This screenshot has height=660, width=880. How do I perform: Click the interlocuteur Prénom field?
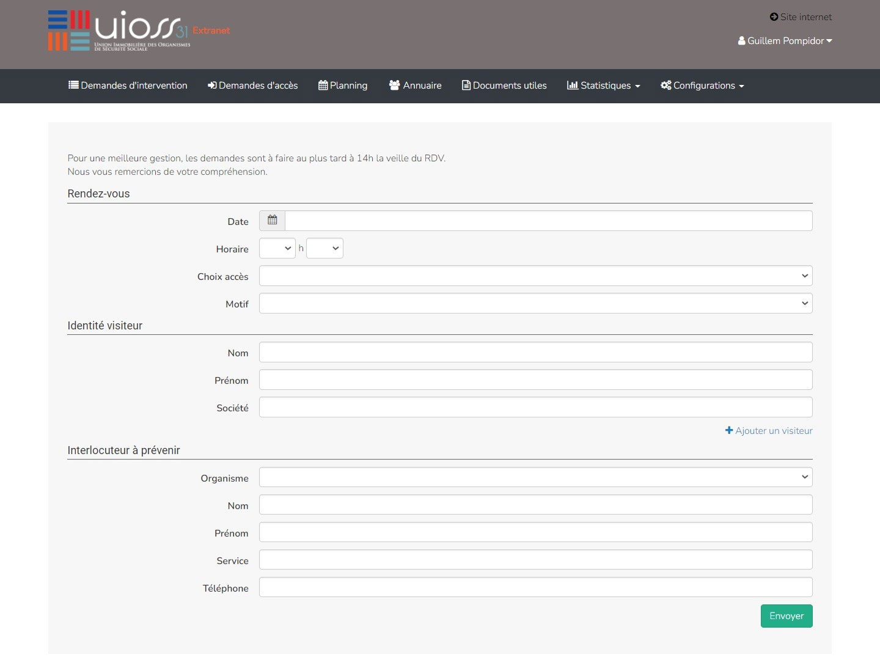pos(536,532)
